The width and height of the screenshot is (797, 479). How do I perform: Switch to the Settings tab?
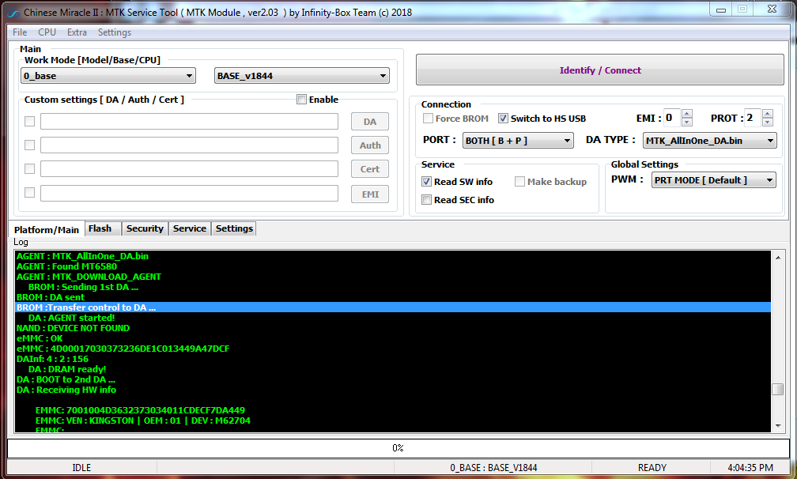click(234, 228)
